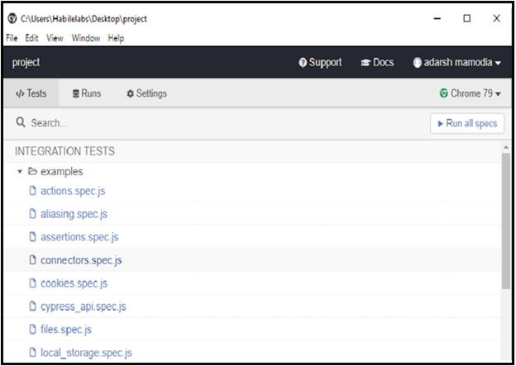Collapse the examples folder triangle
This screenshot has width=516, height=366.
[20, 171]
